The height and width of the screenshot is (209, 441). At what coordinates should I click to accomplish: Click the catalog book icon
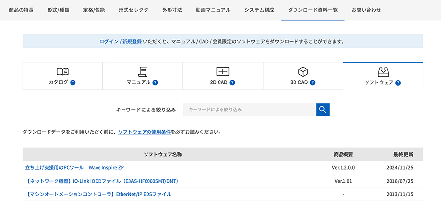63,71
